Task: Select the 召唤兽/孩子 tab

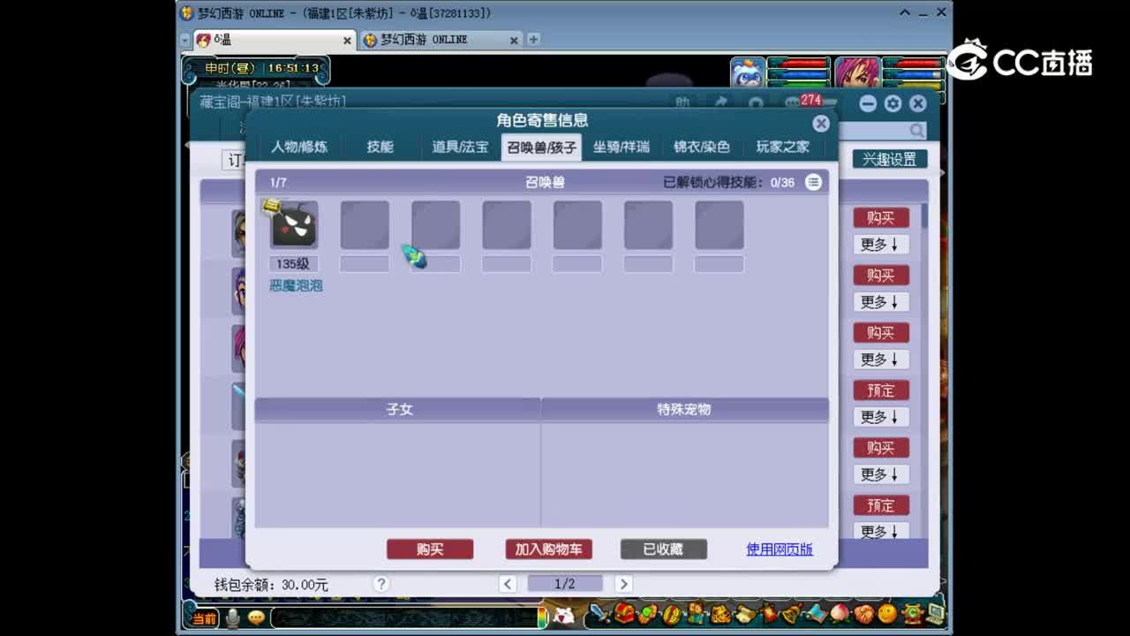Action: tap(541, 147)
